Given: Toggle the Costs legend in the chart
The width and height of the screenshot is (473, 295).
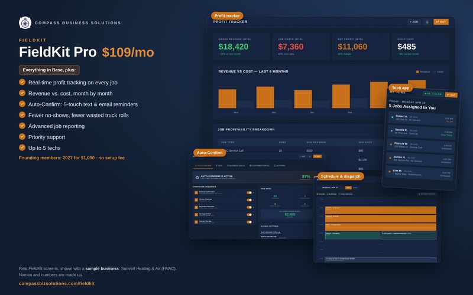Looking at the screenshot, I should point(438,71).
